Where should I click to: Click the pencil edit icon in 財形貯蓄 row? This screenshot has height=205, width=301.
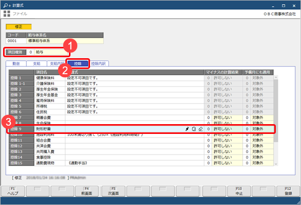pyautogui.click(x=187, y=129)
